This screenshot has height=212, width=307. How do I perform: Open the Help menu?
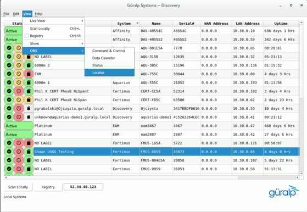pos(38,14)
